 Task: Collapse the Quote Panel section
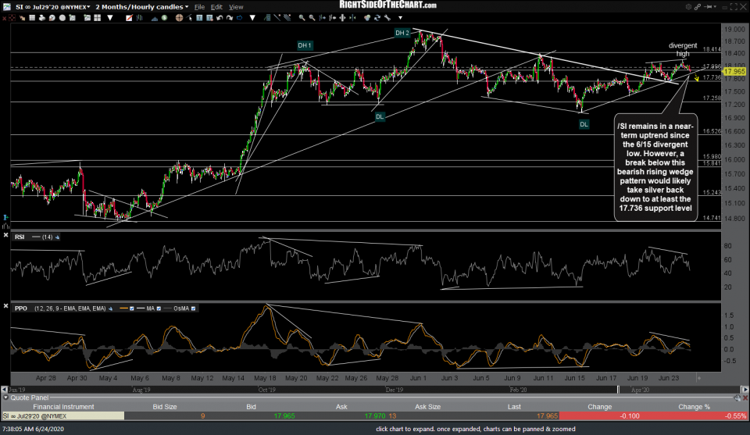tap(5, 397)
